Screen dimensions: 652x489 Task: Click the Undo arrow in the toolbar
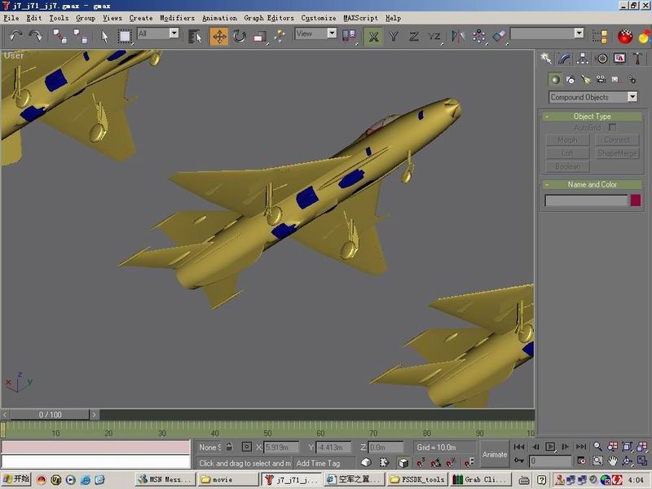[x=15, y=36]
